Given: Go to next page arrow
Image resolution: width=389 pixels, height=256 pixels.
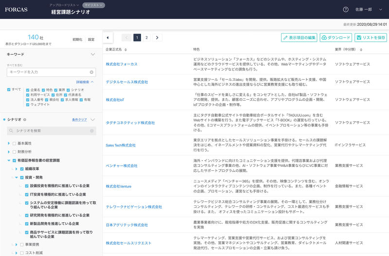Looking at the screenshot, I should tap(157, 37).
